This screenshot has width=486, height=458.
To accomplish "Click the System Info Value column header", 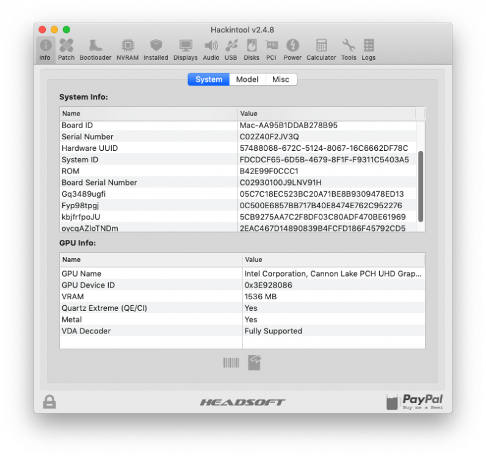I will (x=327, y=114).
